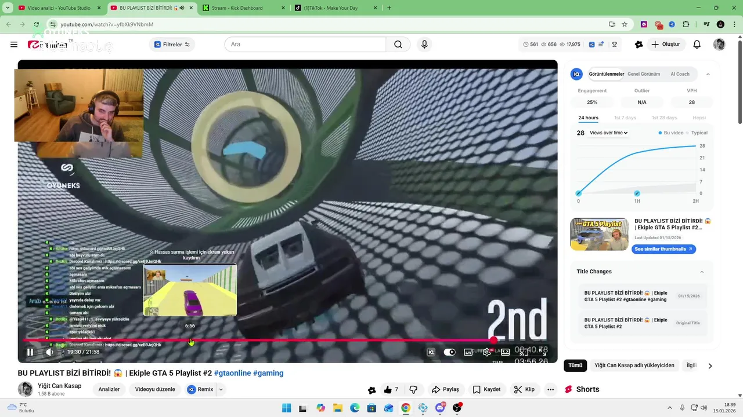This screenshot has width=743, height=417.
Task: Select 24 hours range tab
Action: pyautogui.click(x=588, y=118)
